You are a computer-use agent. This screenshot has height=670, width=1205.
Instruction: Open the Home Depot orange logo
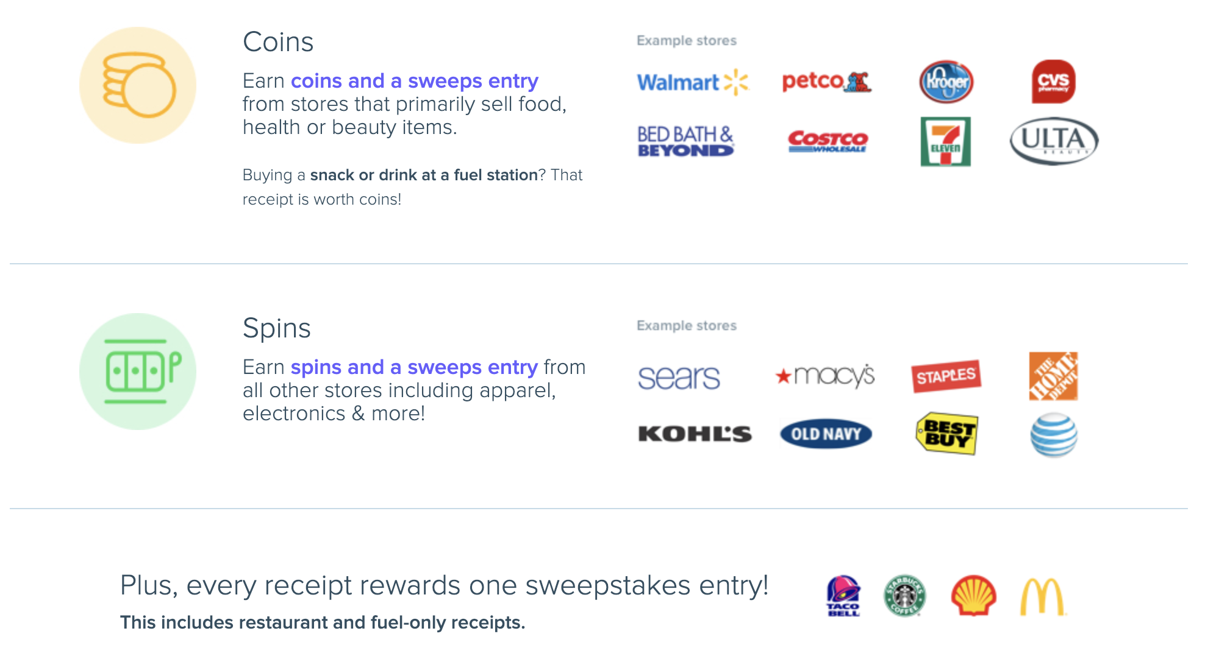1053,376
